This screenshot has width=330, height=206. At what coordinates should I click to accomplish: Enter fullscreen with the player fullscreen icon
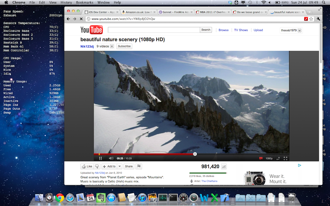[286, 158]
